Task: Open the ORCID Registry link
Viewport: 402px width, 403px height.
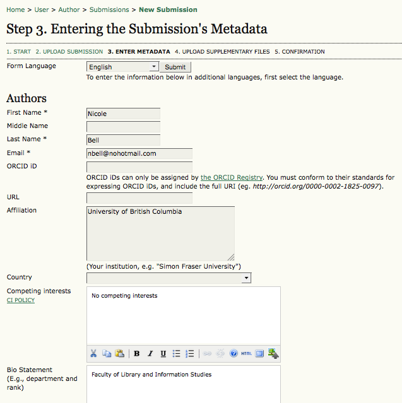Action: click(232, 178)
